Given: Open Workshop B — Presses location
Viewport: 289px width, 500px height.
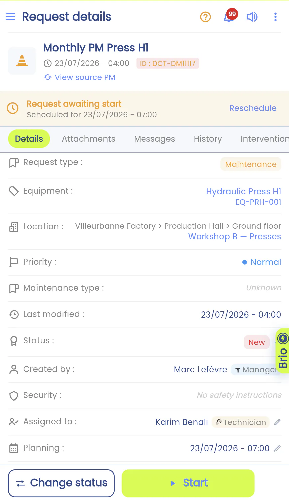Looking at the screenshot, I should point(235,236).
